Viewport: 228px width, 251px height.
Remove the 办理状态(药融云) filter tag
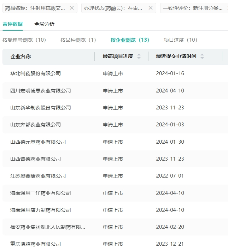pos(150,8)
